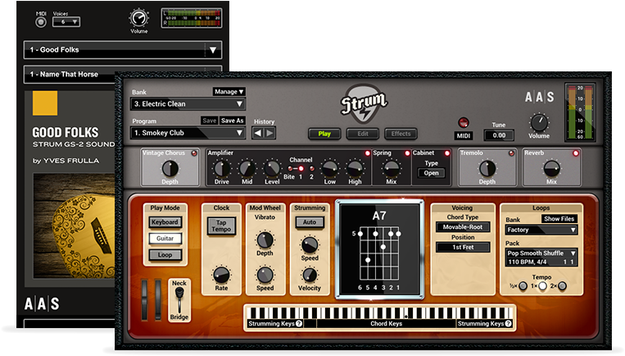Switch to the Edit view
This screenshot has height=356, width=625.
[363, 134]
